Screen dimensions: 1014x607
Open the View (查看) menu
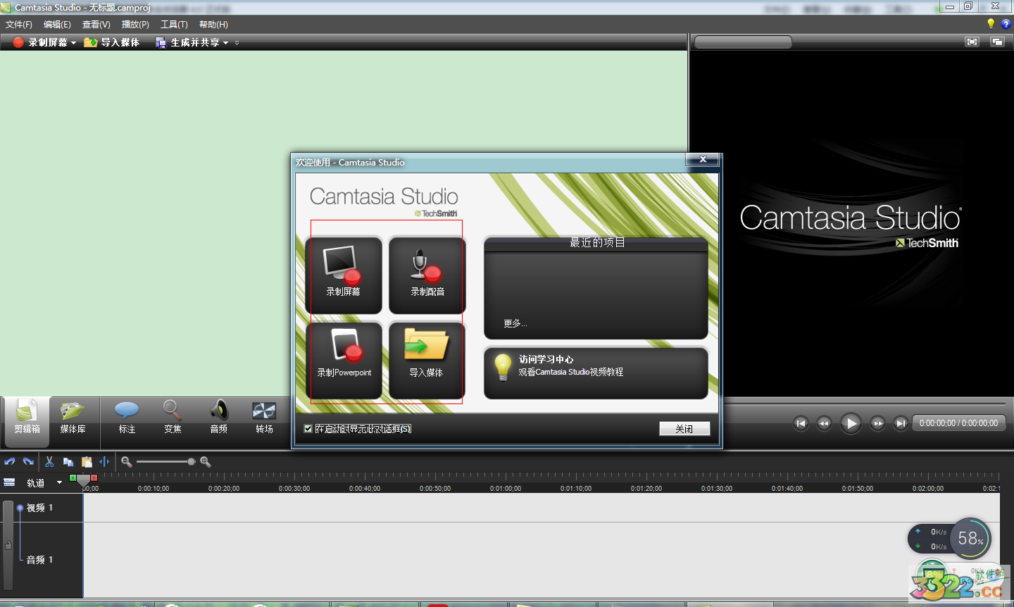coord(96,25)
